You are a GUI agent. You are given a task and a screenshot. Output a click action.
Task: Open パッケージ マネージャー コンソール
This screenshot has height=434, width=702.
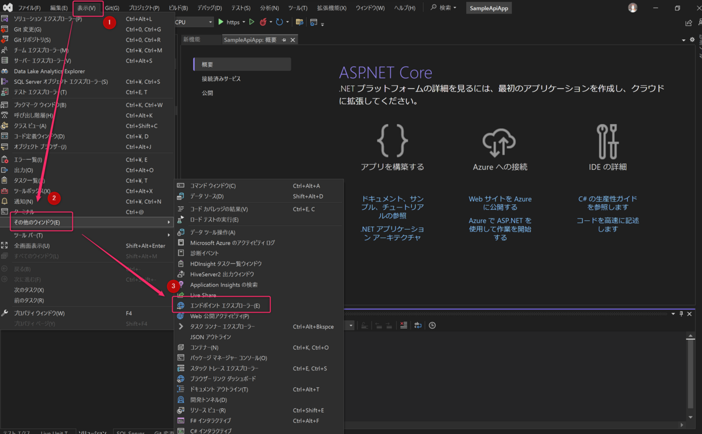(x=259, y=358)
